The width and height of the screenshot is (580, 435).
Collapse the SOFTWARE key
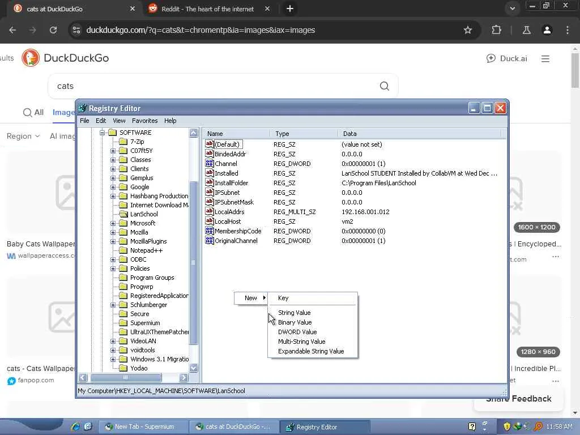click(x=103, y=133)
